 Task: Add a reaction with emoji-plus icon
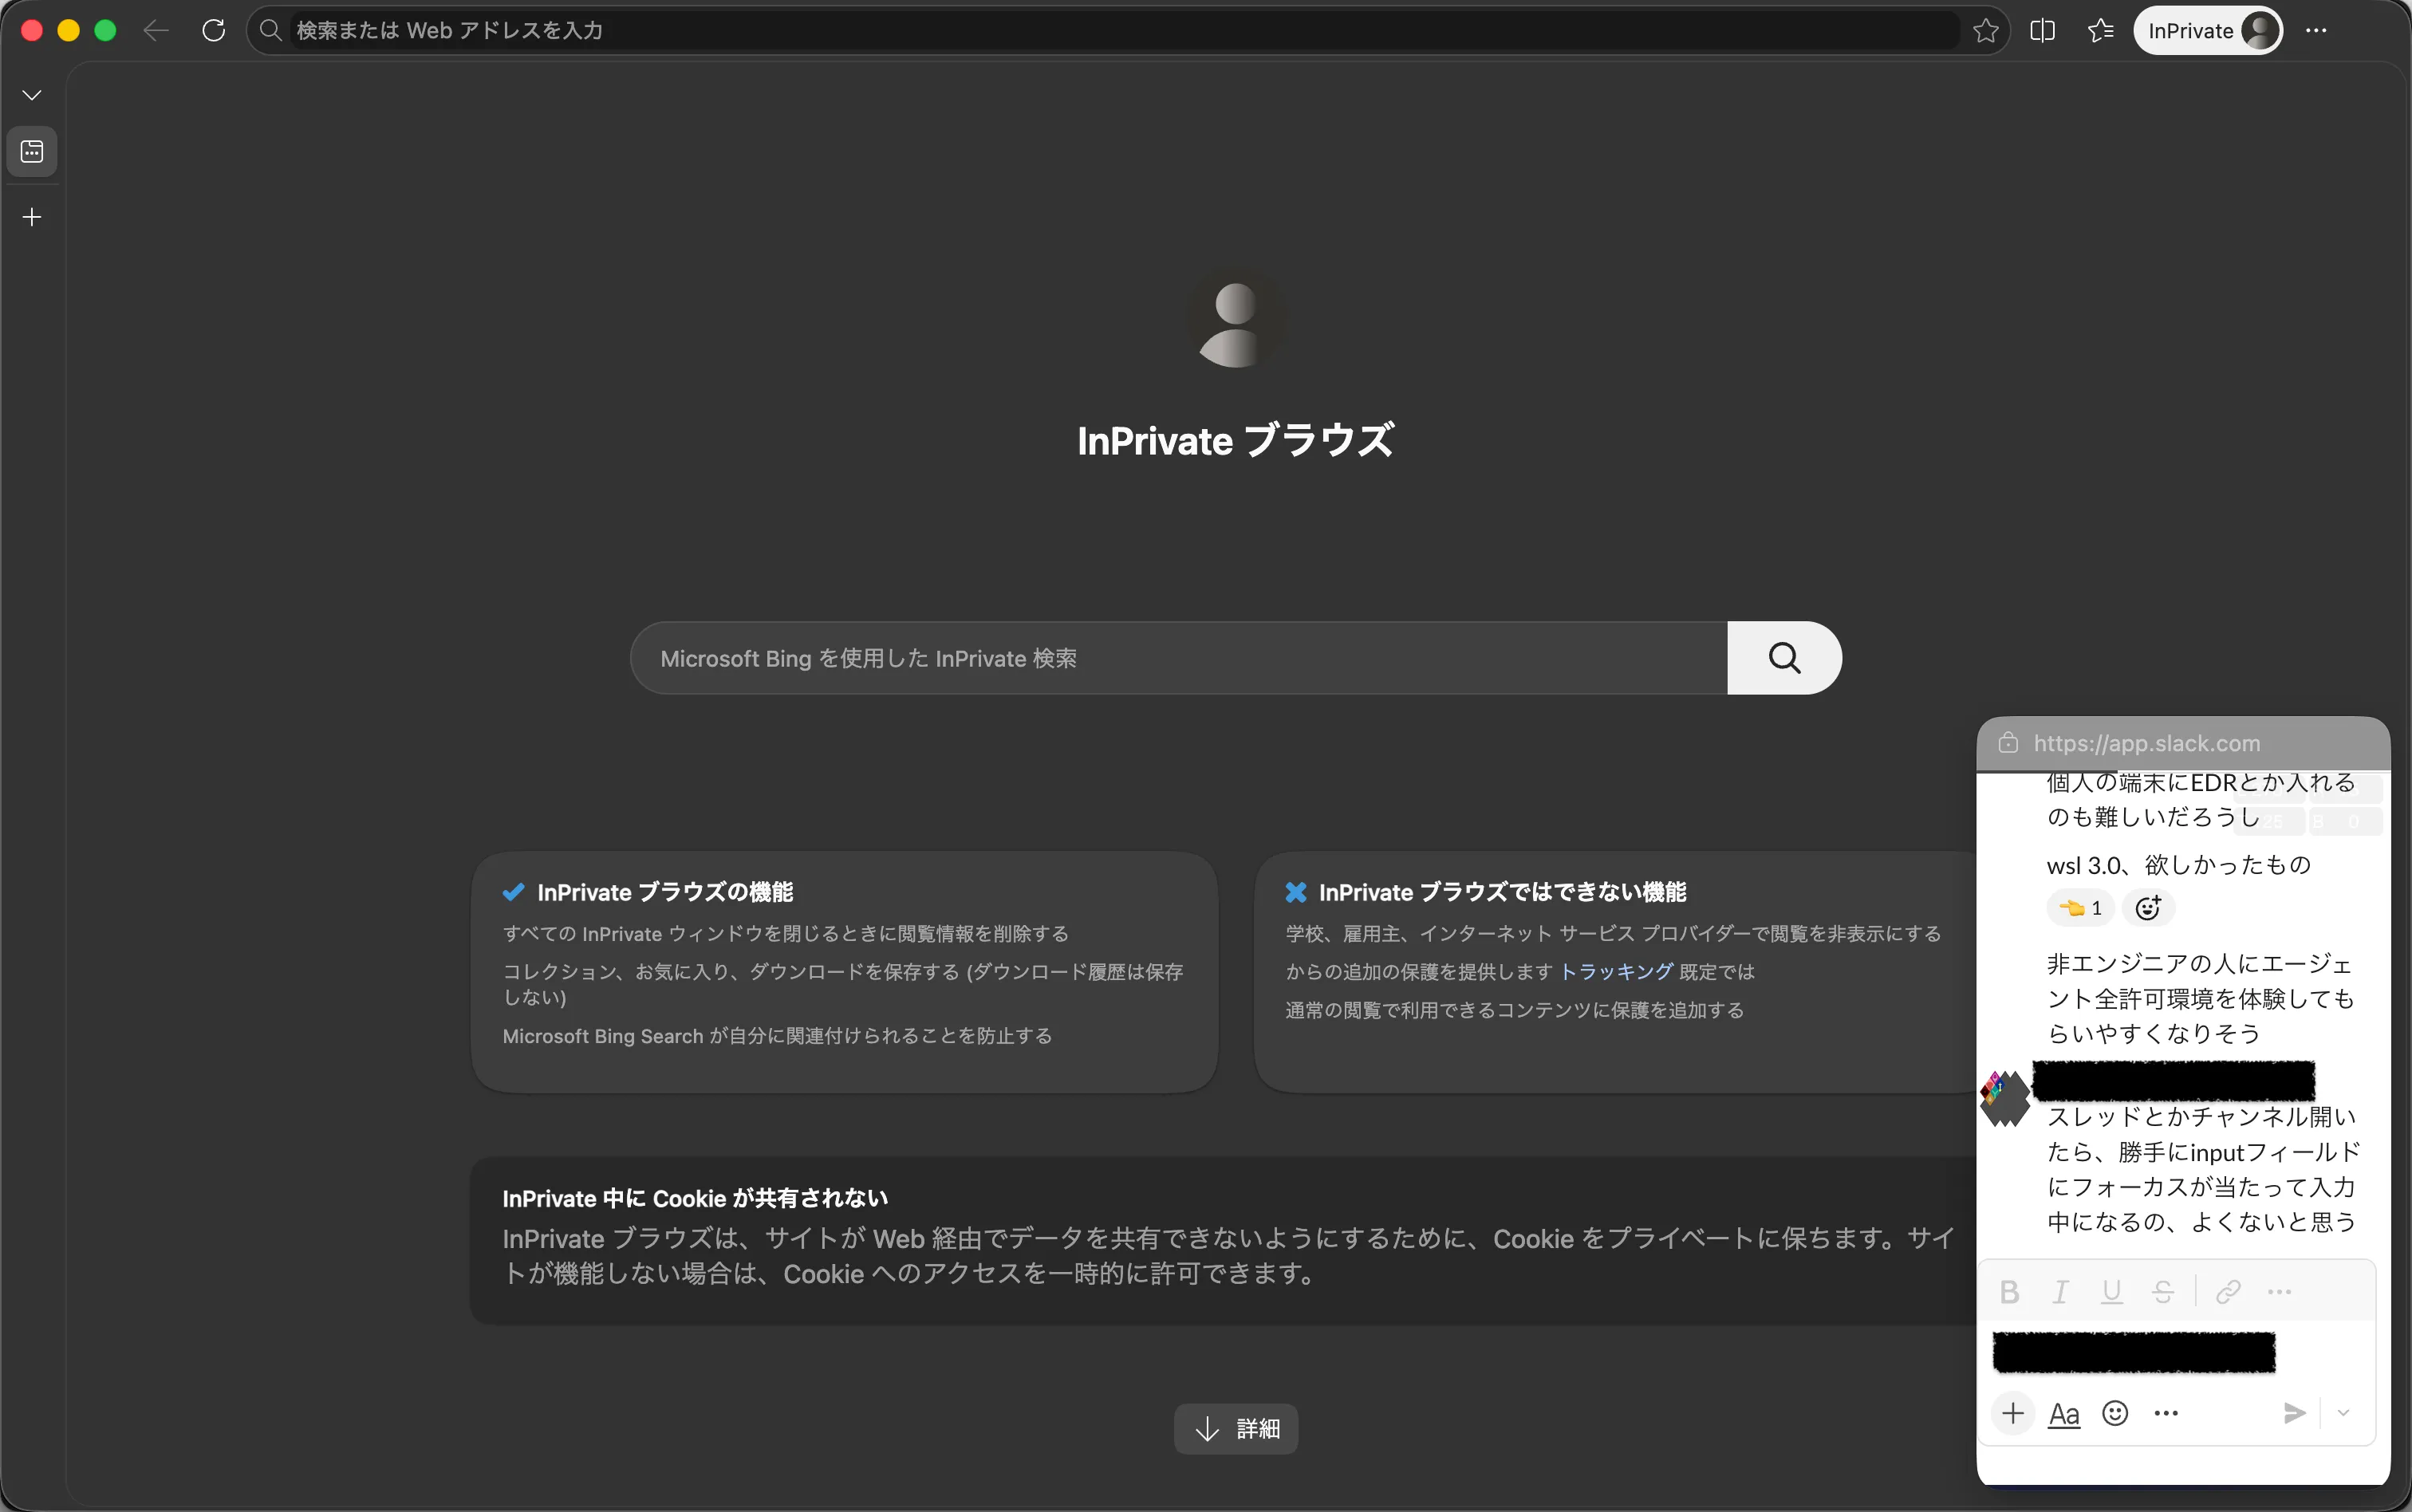[2148, 908]
